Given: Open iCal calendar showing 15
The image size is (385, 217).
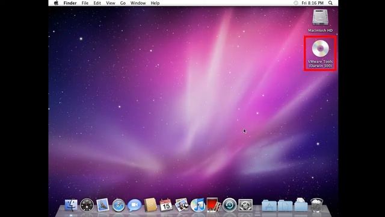Looking at the screenshot, I should (x=166, y=205).
